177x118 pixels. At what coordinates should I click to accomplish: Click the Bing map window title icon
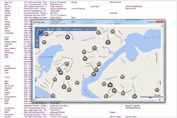pos(34,22)
